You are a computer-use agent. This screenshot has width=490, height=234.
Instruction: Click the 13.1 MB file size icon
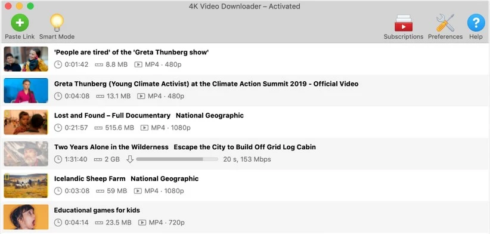click(x=100, y=96)
